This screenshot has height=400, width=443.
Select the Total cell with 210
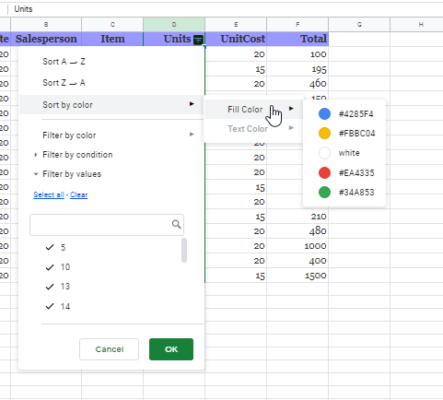click(x=297, y=217)
